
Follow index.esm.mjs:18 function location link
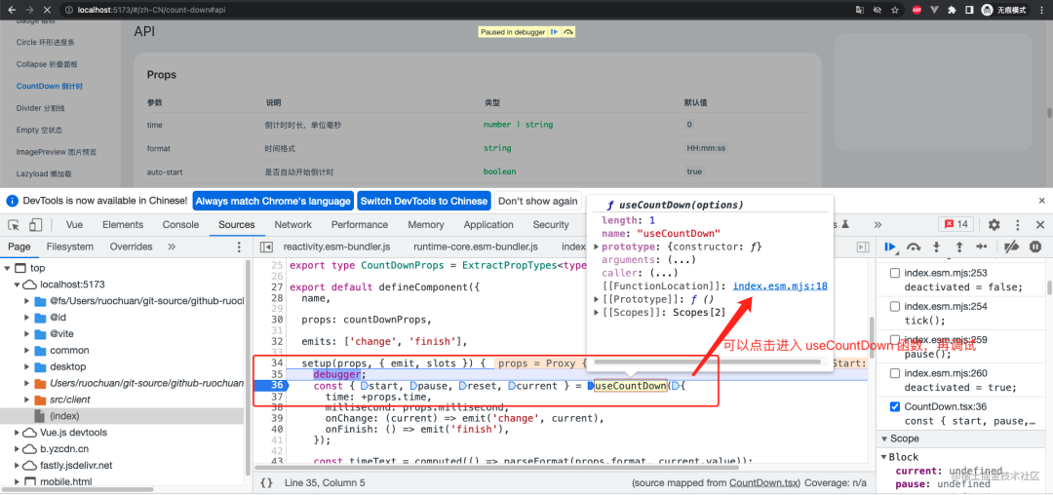click(x=780, y=286)
